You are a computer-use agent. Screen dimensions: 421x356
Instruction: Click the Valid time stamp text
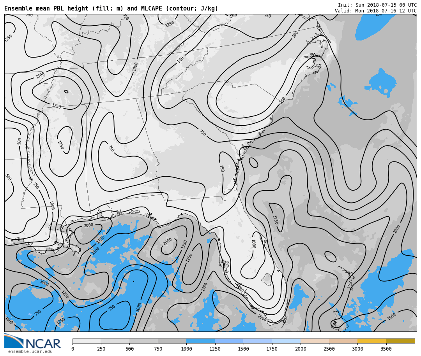375,11
